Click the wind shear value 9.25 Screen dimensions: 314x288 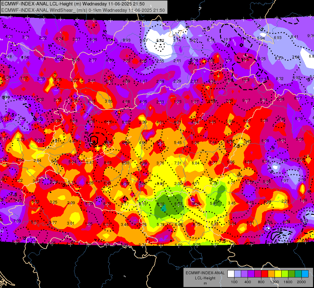[262, 59]
